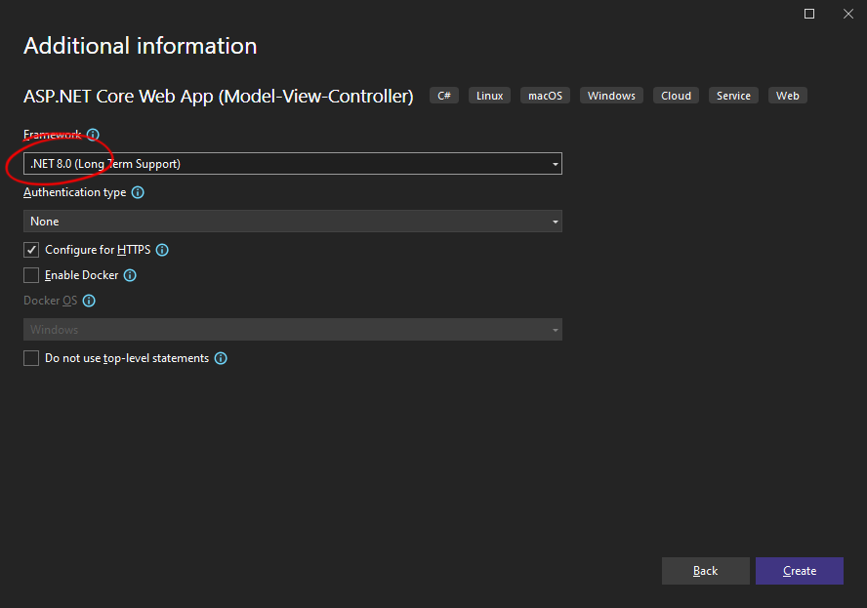867x608 pixels.
Task: Select the C# project tag
Action: [443, 95]
